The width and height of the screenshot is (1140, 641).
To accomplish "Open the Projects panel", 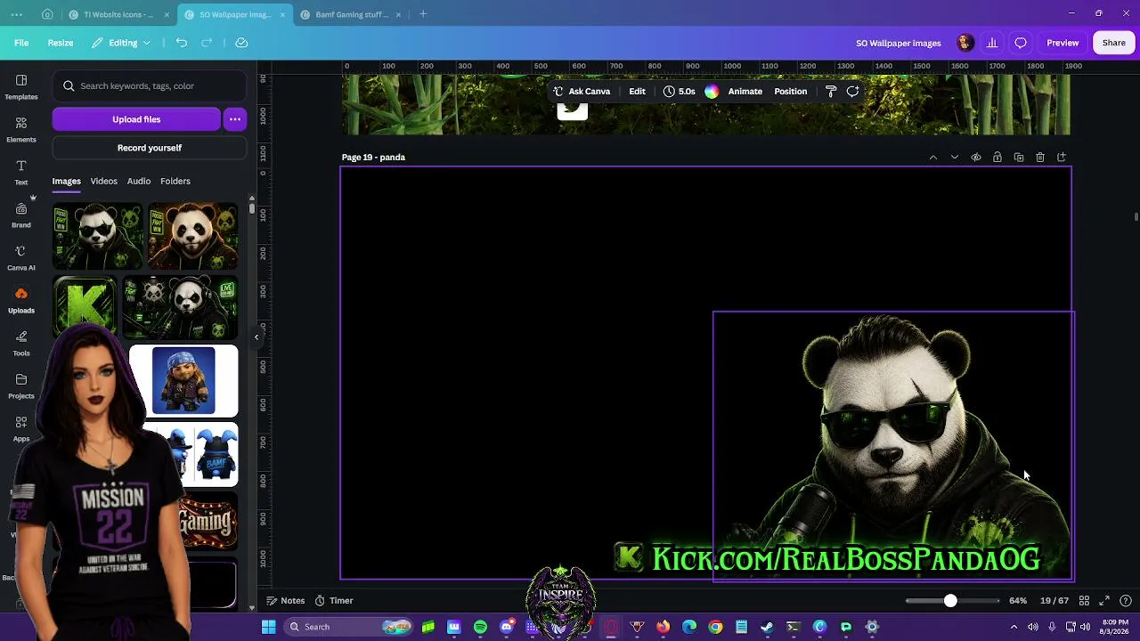I will tap(21, 385).
